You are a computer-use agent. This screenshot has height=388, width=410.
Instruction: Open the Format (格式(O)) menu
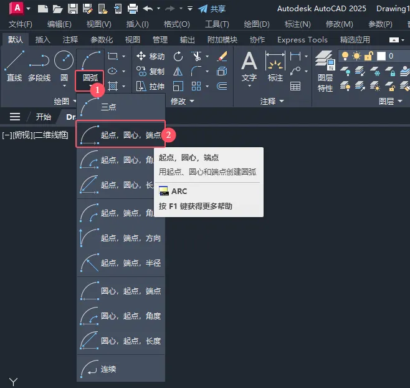(176, 24)
